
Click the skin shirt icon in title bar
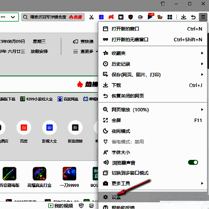tap(163, 4)
